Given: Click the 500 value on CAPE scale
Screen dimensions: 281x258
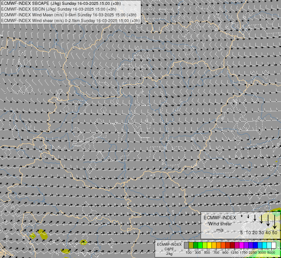Looking at the screenshot, I should pos(207,253).
